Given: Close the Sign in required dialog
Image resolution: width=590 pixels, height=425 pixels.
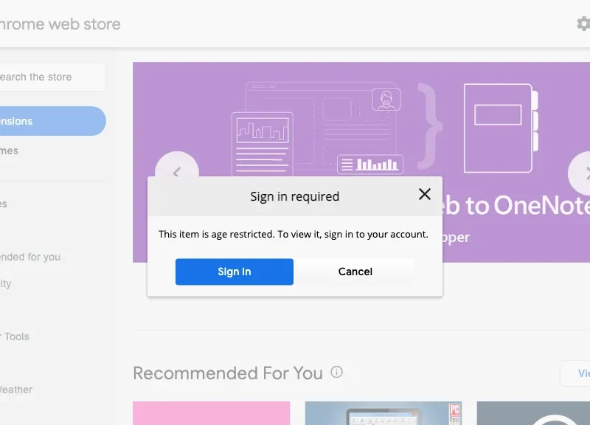Looking at the screenshot, I should pos(425,195).
